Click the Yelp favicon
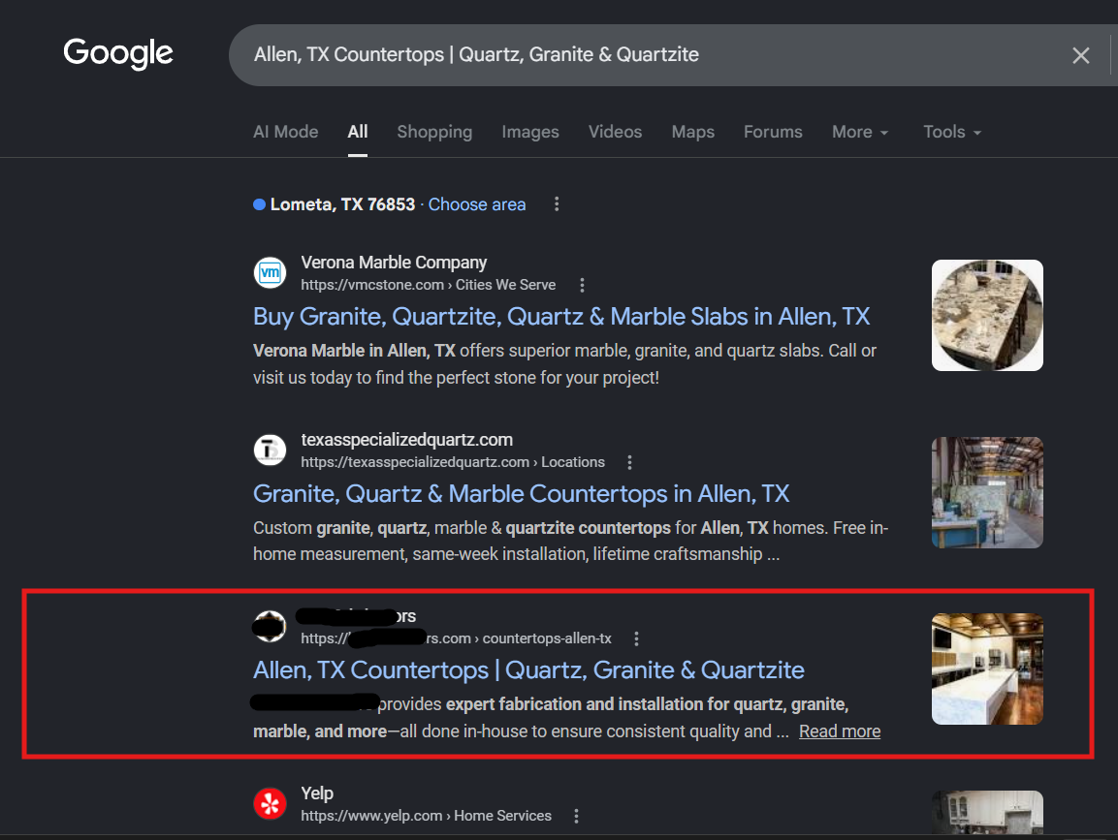Image resolution: width=1118 pixels, height=840 pixels. pos(271,803)
